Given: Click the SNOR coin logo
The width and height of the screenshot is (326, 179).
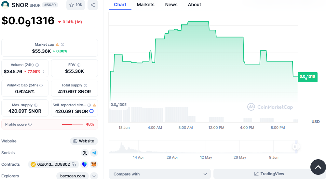Looking at the screenshot, I should click(x=5, y=5).
